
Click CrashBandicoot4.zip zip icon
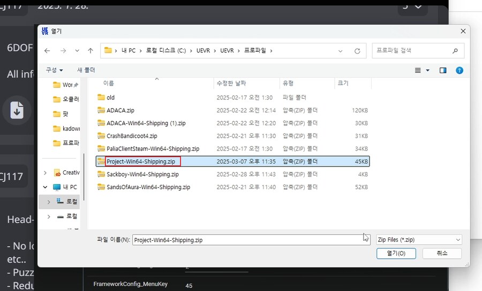[x=101, y=136]
